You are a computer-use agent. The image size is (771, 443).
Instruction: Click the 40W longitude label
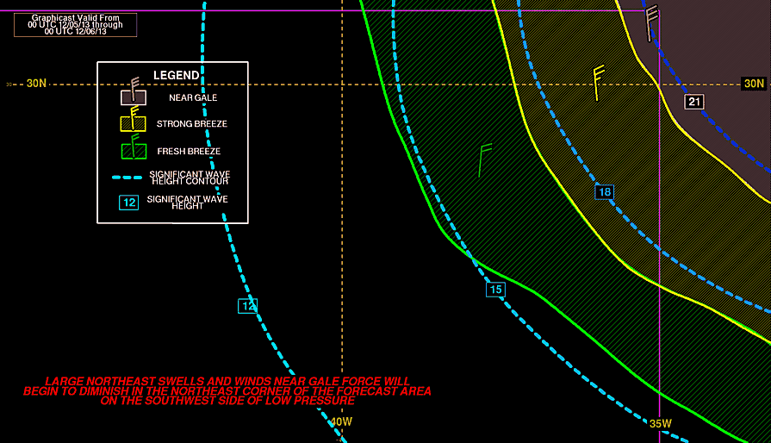341,421
